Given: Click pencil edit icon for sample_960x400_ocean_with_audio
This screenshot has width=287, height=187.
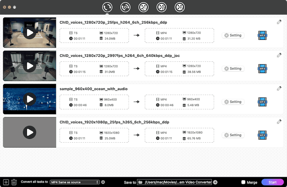Looking at the screenshot, I should (x=279, y=89).
